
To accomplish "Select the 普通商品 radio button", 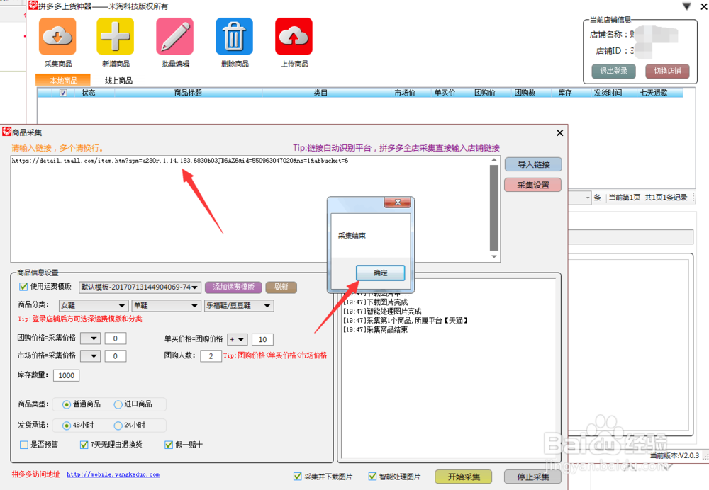I will coord(67,404).
